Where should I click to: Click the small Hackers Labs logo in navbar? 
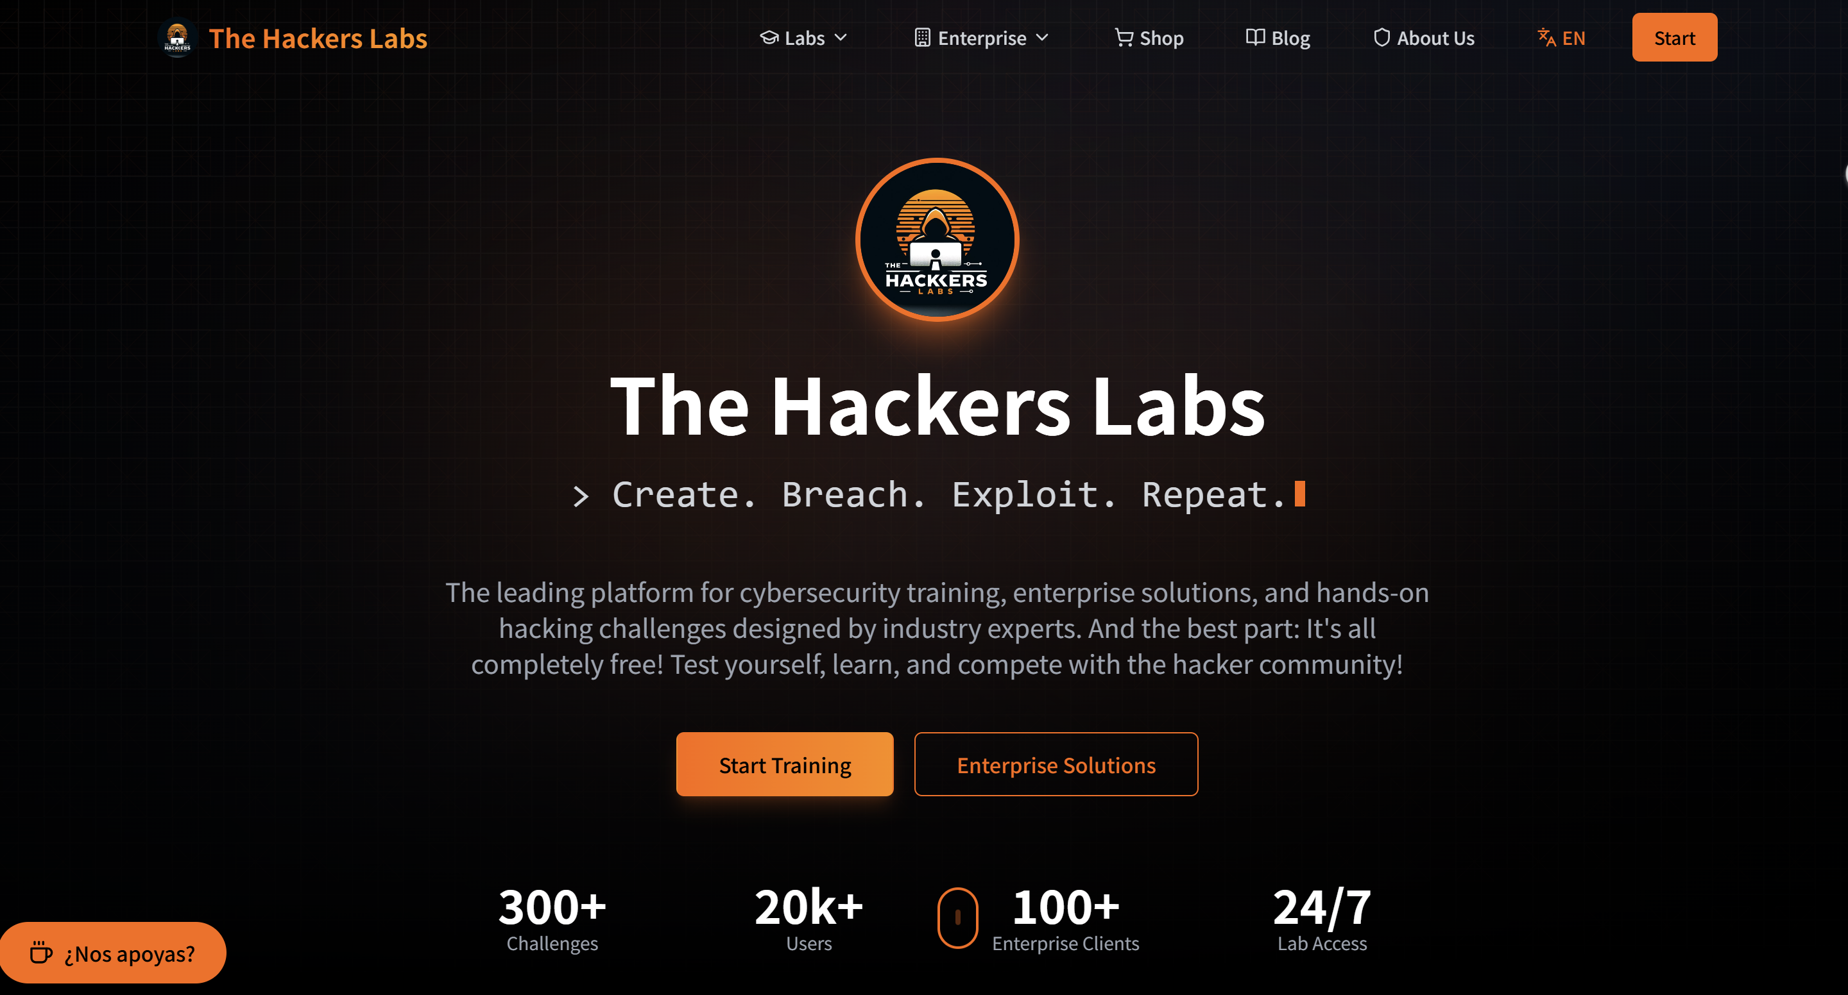click(x=177, y=38)
